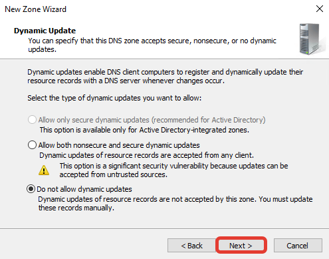
Task: Click the server tower icon in header
Action: 311,39
